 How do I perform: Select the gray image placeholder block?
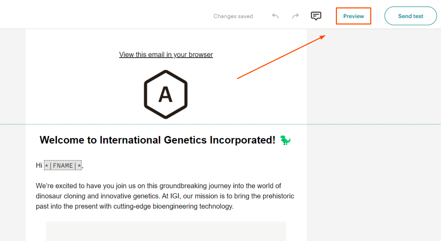point(166,231)
